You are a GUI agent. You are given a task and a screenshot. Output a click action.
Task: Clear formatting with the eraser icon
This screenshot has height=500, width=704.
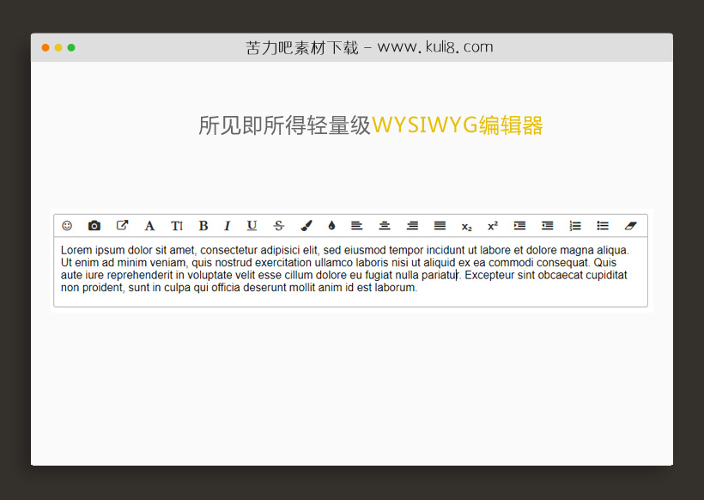(629, 225)
